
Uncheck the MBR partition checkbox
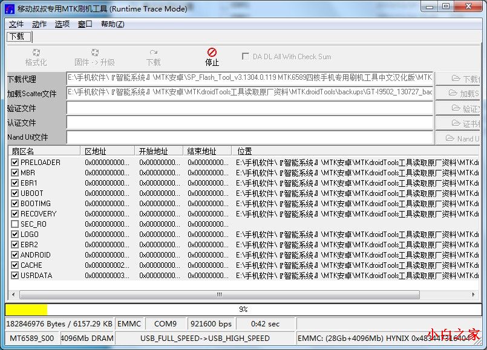(x=15, y=172)
